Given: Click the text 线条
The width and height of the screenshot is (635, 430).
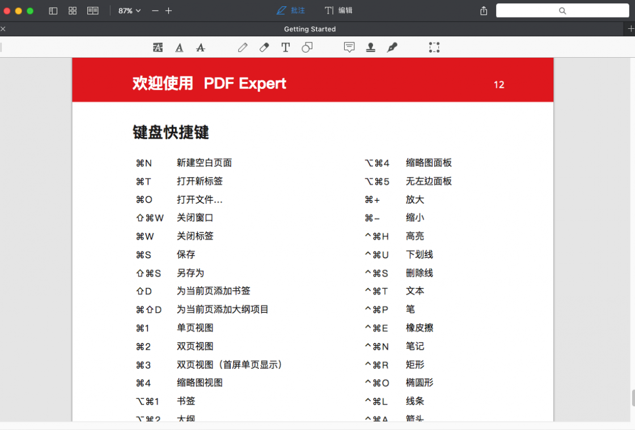Looking at the screenshot, I should coord(415,401).
